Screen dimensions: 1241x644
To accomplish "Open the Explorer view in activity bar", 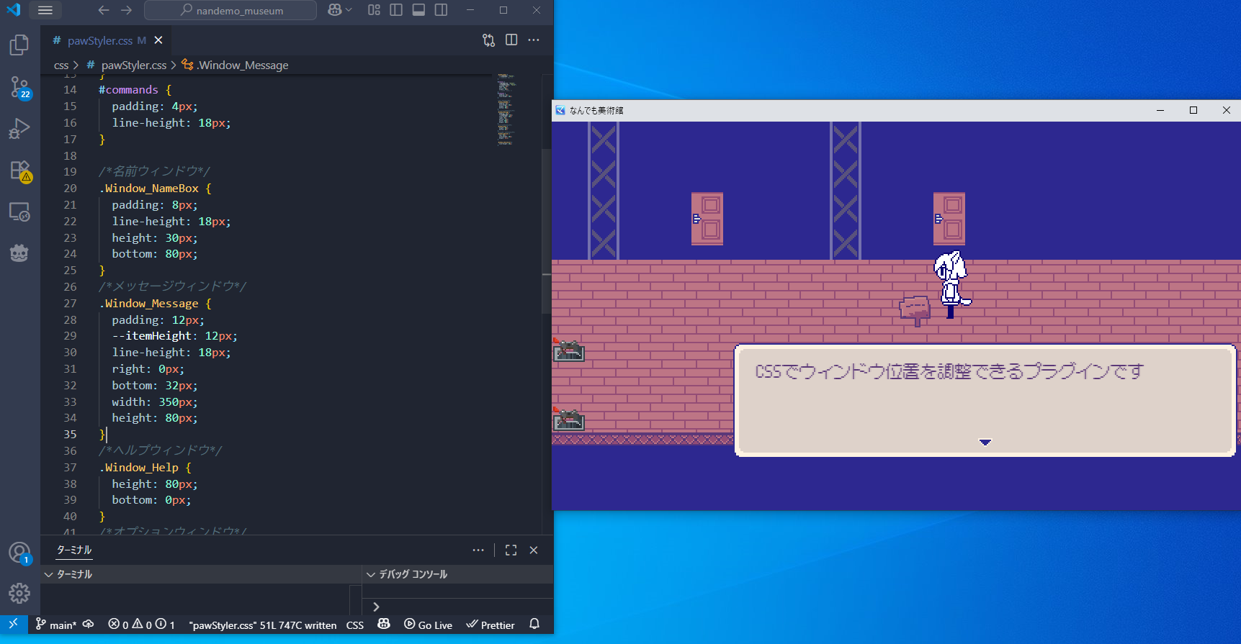I will coord(19,45).
